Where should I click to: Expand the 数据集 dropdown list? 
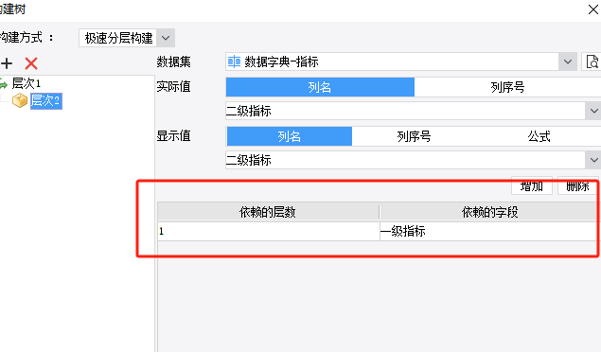(568, 62)
